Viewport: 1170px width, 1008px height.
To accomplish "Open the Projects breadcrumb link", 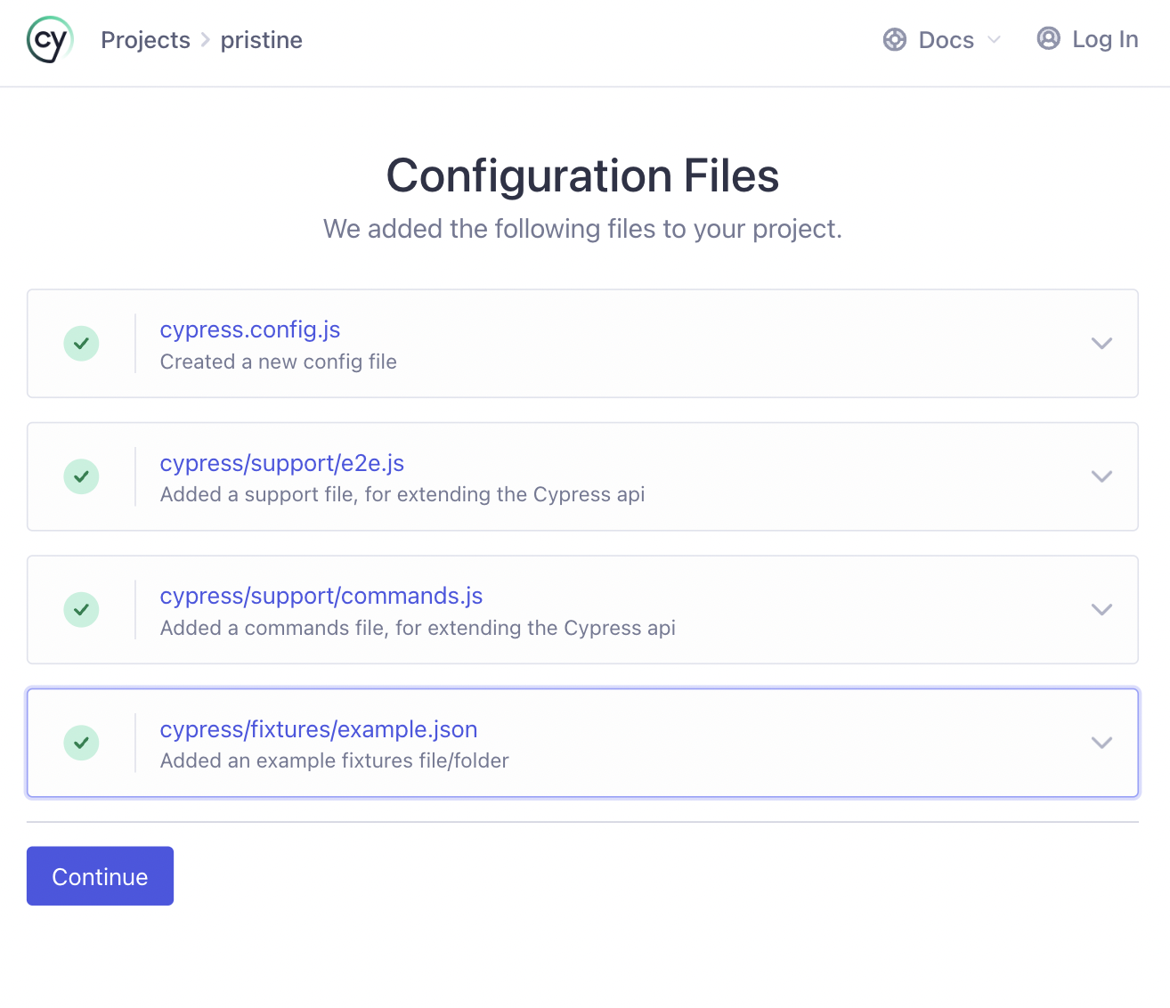I will [x=145, y=40].
